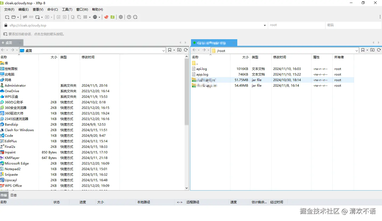Open the 工具(T) menu
Screen dimensions: 382x221
coord(67,10)
